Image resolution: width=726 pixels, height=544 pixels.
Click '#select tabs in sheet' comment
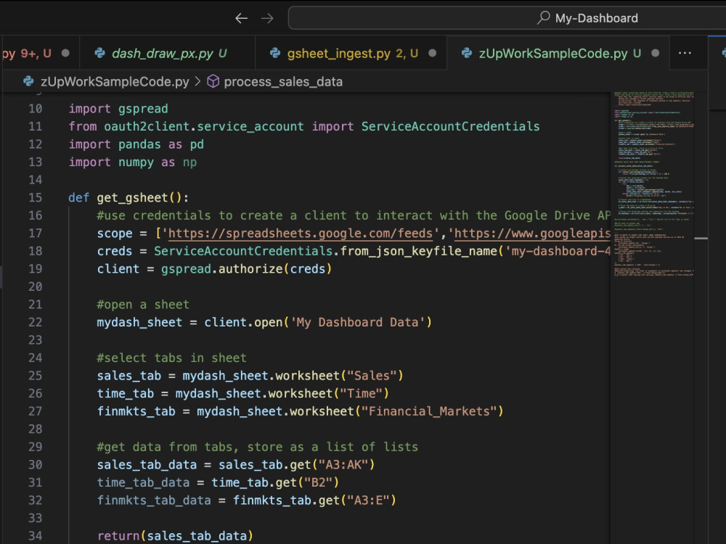coord(172,358)
